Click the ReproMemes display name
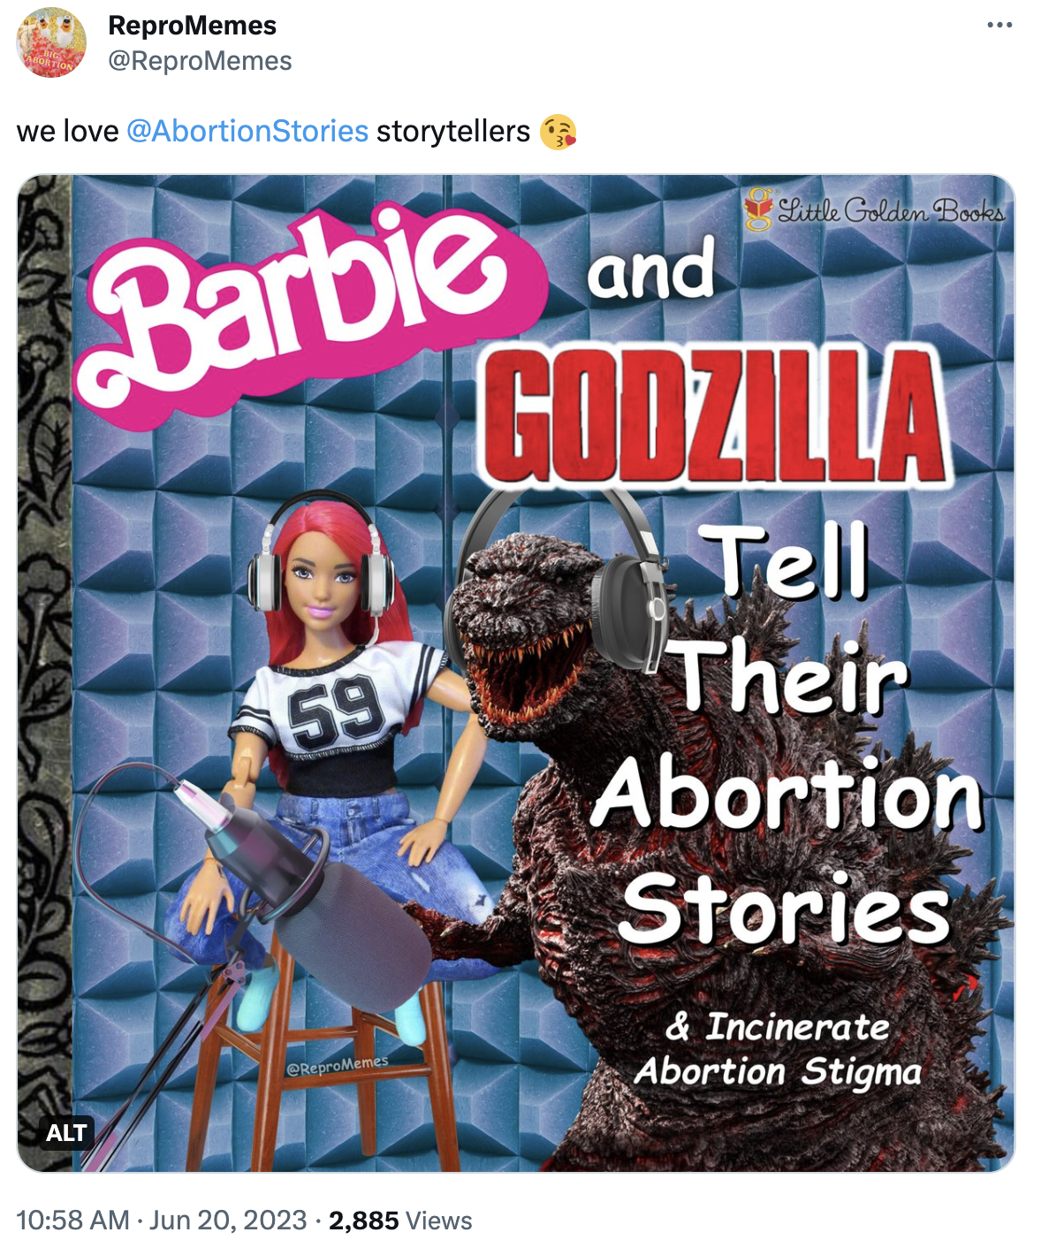Viewport: 1041px width, 1255px height. (x=192, y=26)
